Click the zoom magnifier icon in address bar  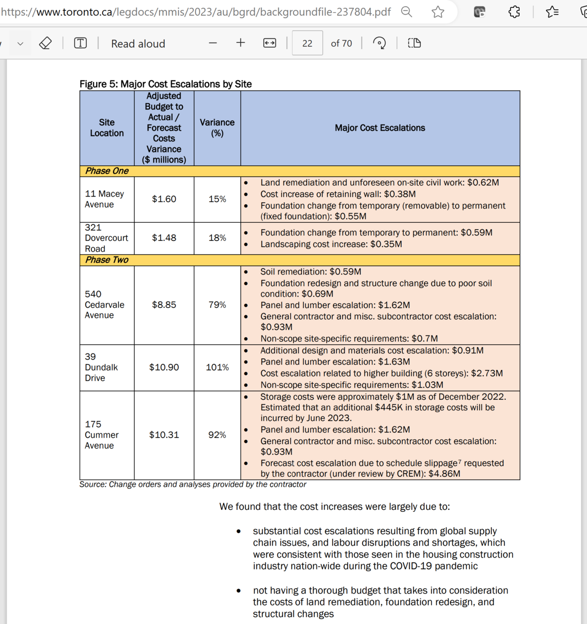[x=407, y=12]
